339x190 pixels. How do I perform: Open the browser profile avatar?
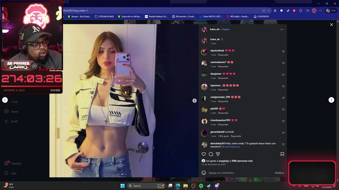click(314, 11)
